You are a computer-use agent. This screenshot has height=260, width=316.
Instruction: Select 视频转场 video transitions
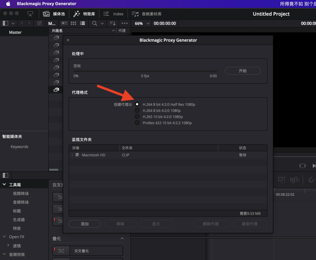point(21,193)
